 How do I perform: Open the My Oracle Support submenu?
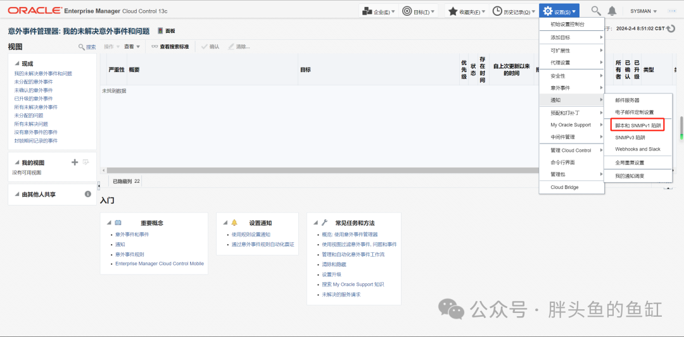click(x=571, y=125)
